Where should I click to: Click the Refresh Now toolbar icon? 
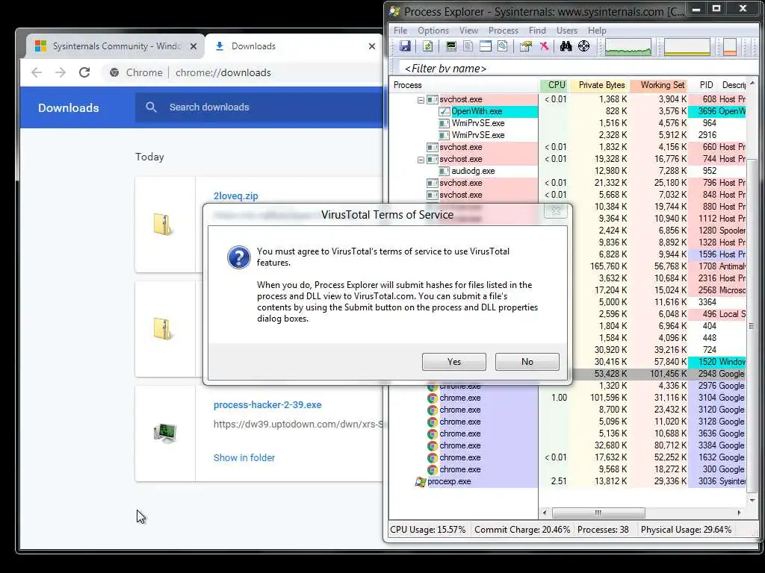click(x=427, y=46)
